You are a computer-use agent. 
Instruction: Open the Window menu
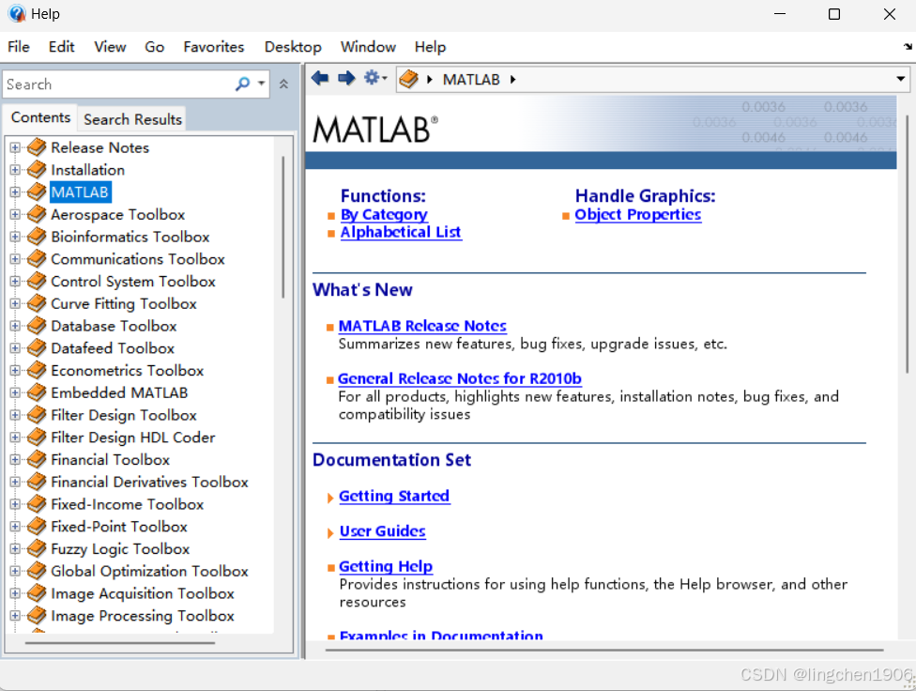[368, 47]
